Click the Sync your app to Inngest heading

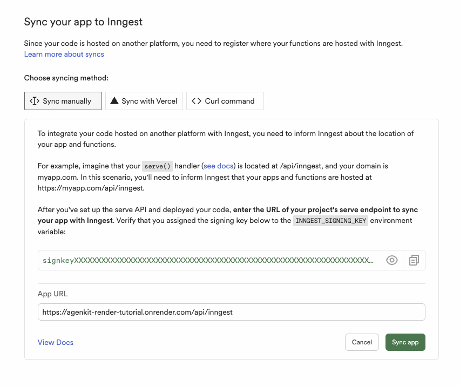pyautogui.click(x=83, y=22)
